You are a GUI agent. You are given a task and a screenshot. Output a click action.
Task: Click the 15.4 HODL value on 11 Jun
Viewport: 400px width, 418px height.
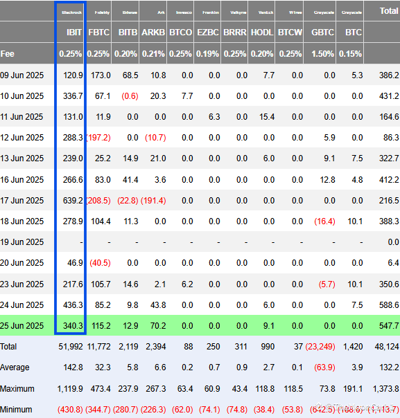click(267, 117)
